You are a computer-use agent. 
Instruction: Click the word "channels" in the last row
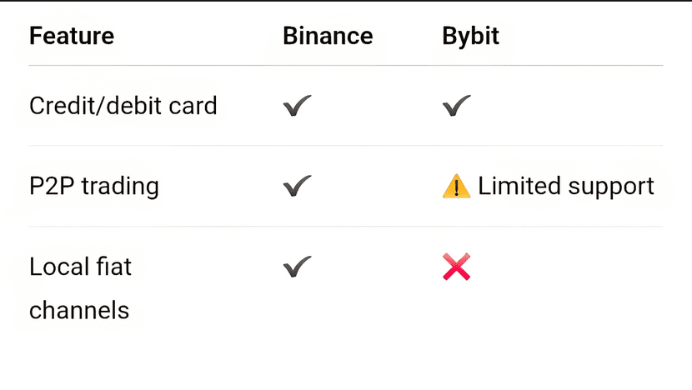(79, 311)
